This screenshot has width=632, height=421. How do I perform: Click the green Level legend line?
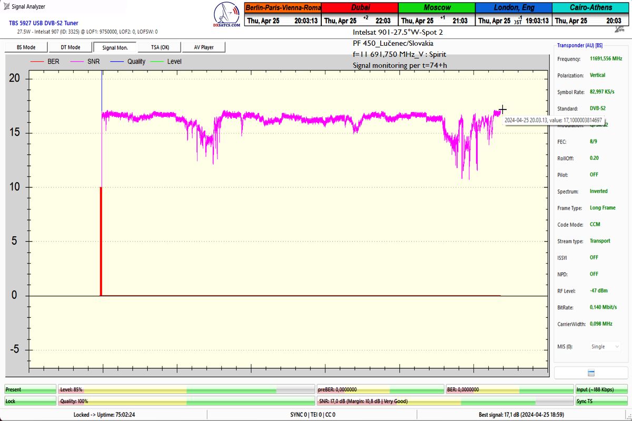[x=157, y=62]
